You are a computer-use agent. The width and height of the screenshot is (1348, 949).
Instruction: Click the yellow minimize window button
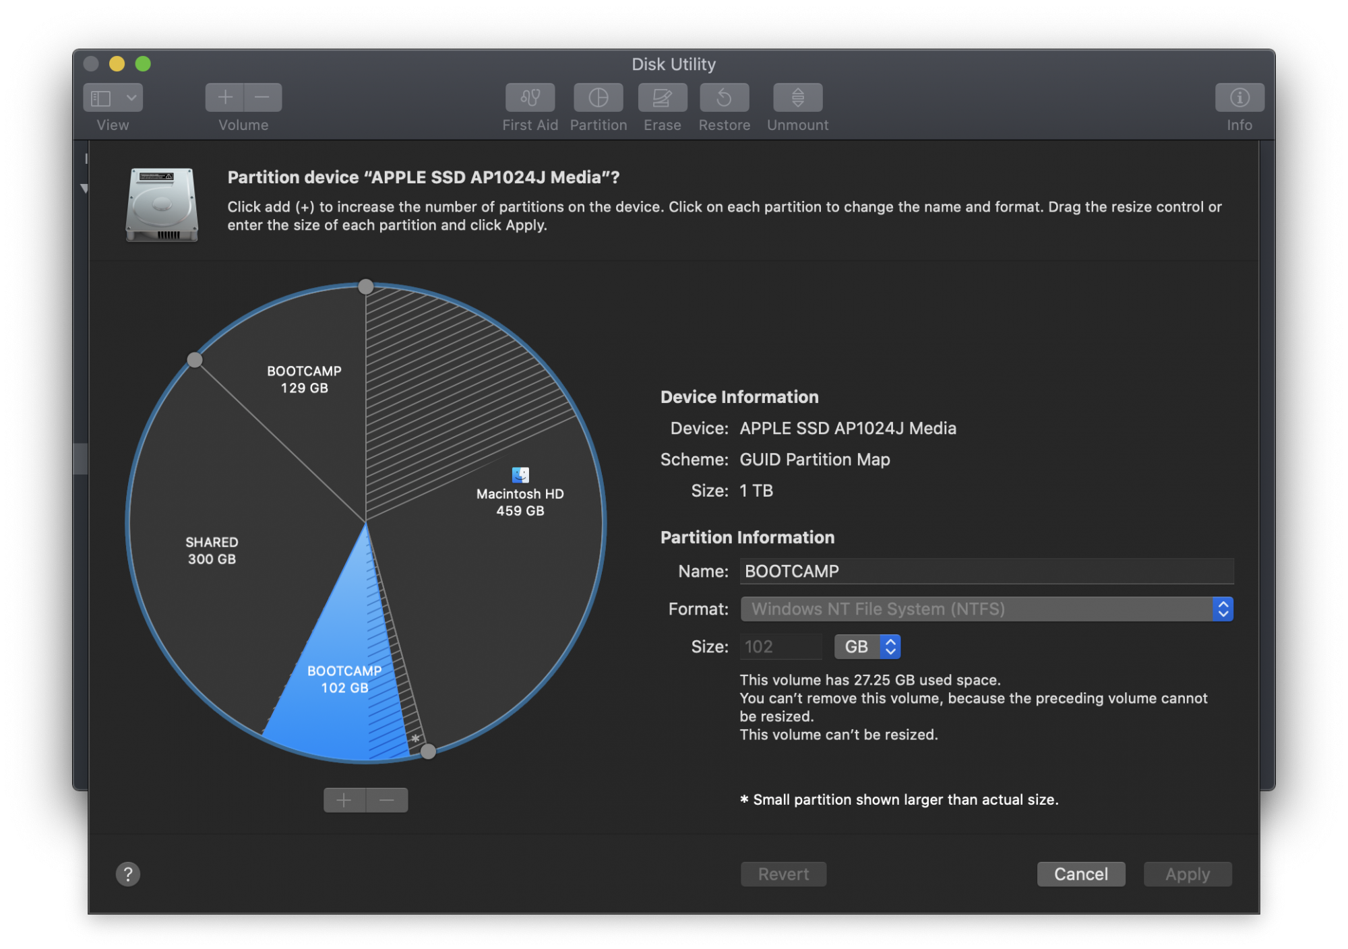[117, 63]
